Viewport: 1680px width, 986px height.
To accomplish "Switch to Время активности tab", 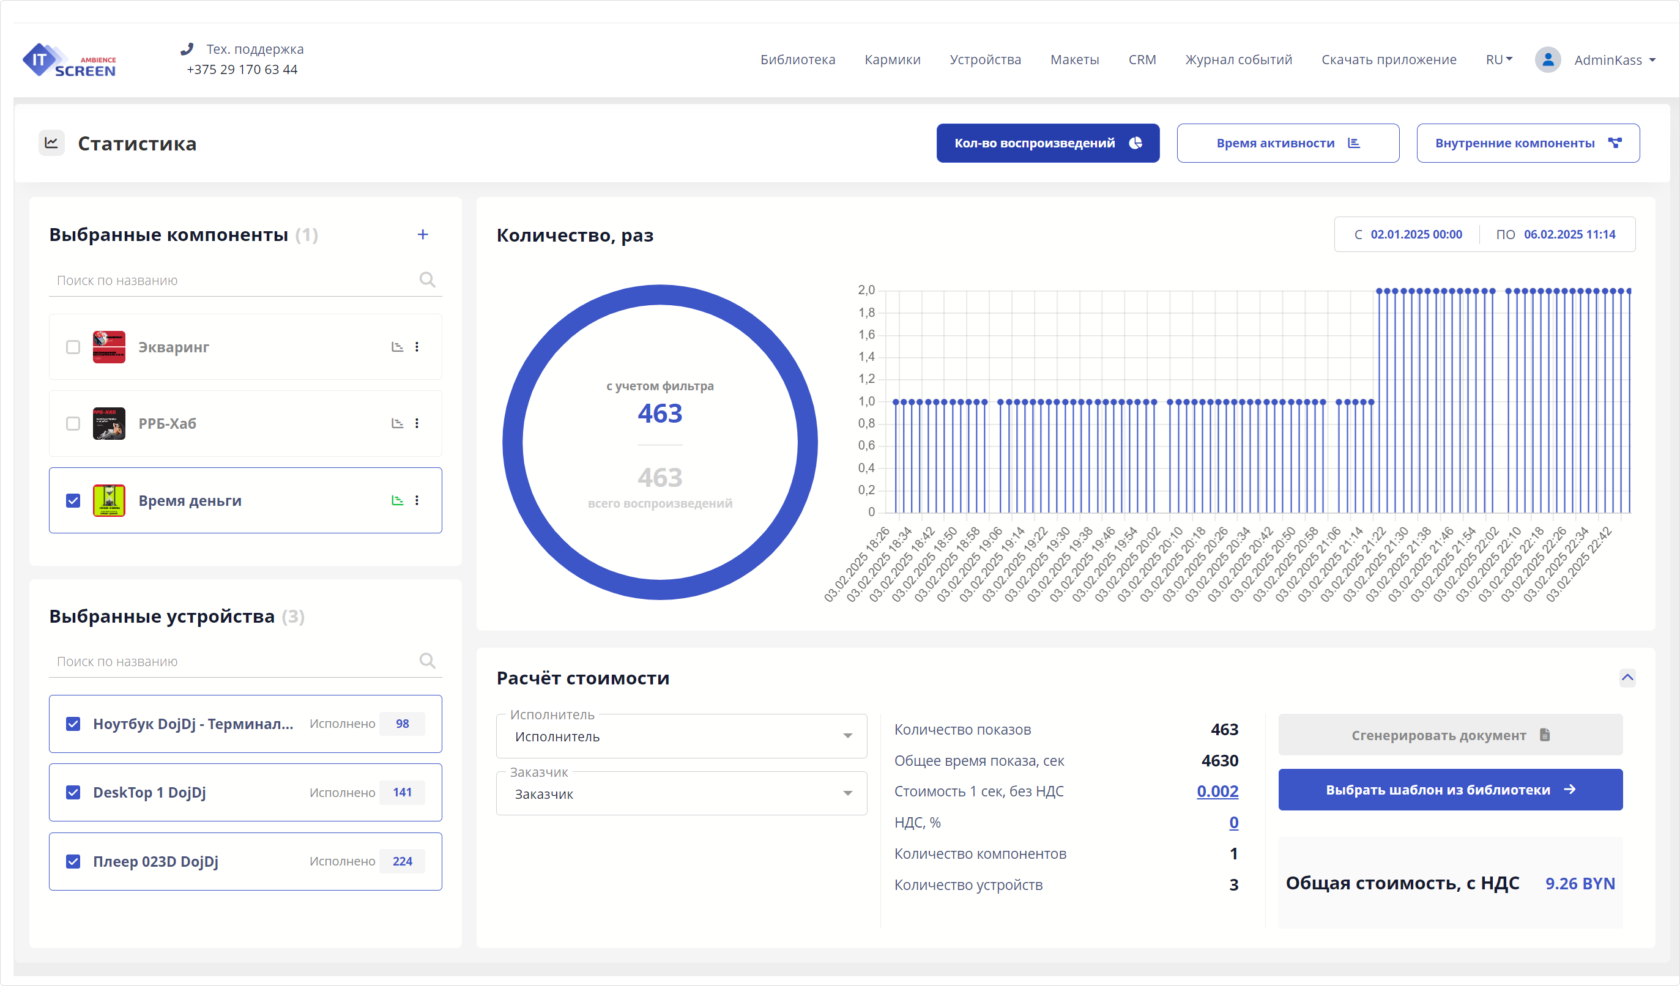I will tap(1287, 143).
